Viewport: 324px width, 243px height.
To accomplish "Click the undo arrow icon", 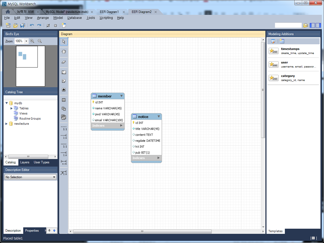I will click(32, 25).
